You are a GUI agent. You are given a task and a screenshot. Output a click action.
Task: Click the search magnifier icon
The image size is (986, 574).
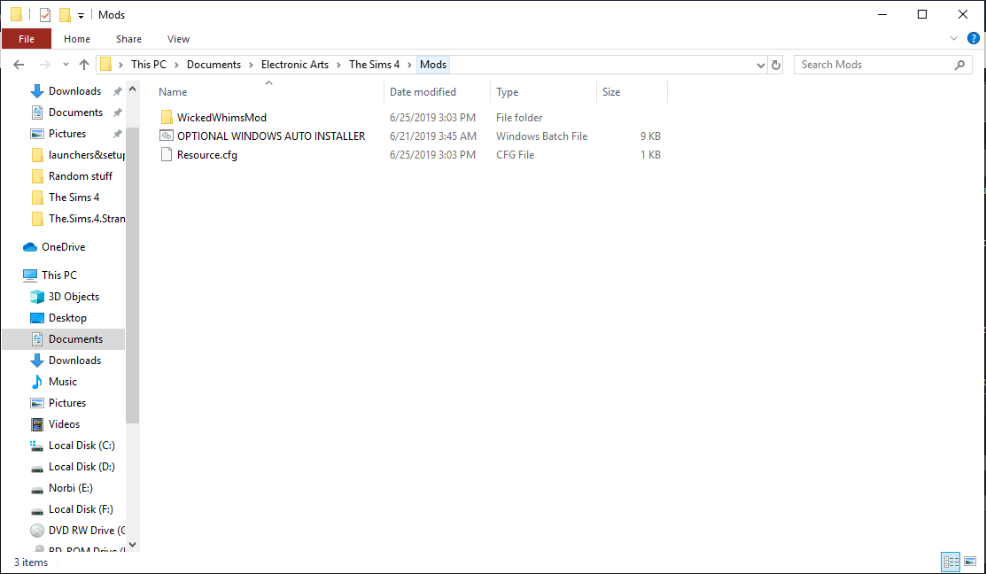959,65
